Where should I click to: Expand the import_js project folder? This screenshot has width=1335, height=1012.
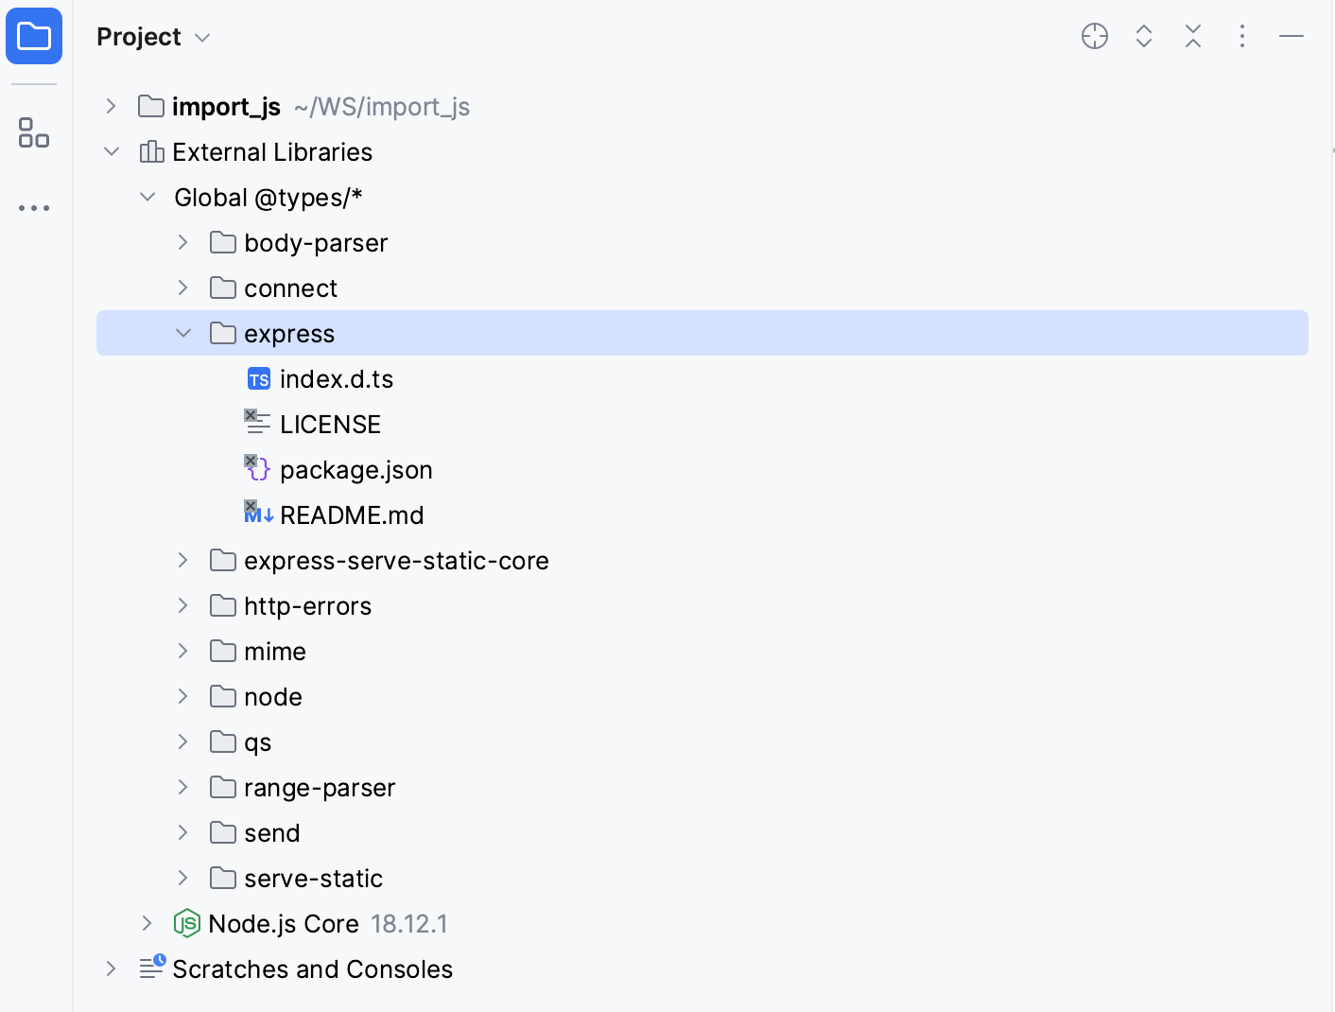pyautogui.click(x=111, y=106)
